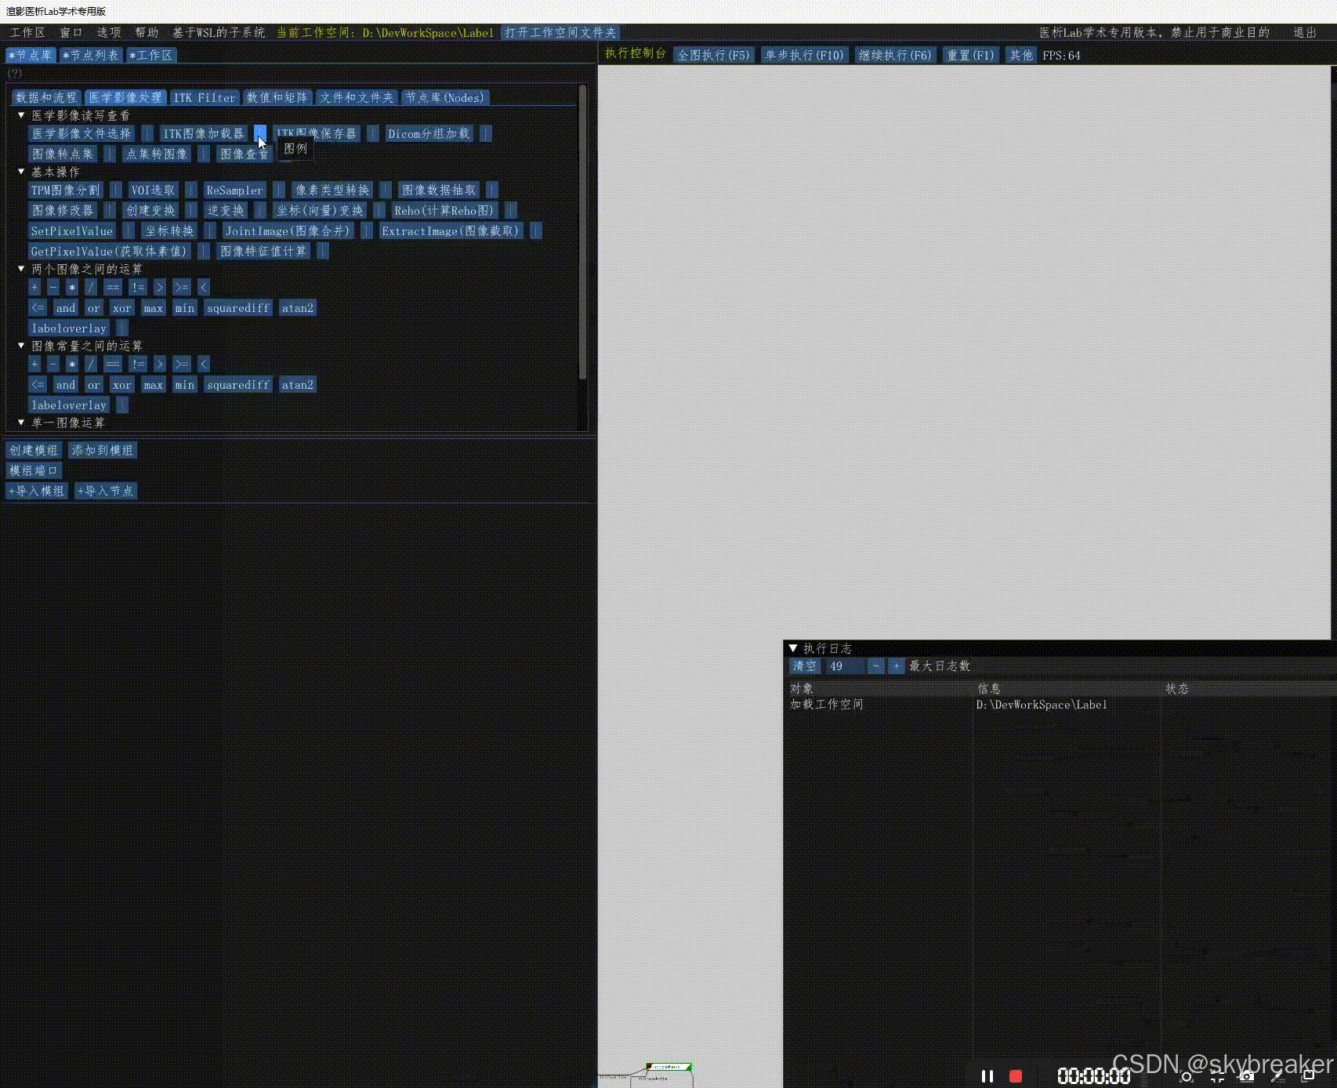
Task: Collapse the 两个图像之间的运算 section
Action: pyautogui.click(x=21, y=269)
